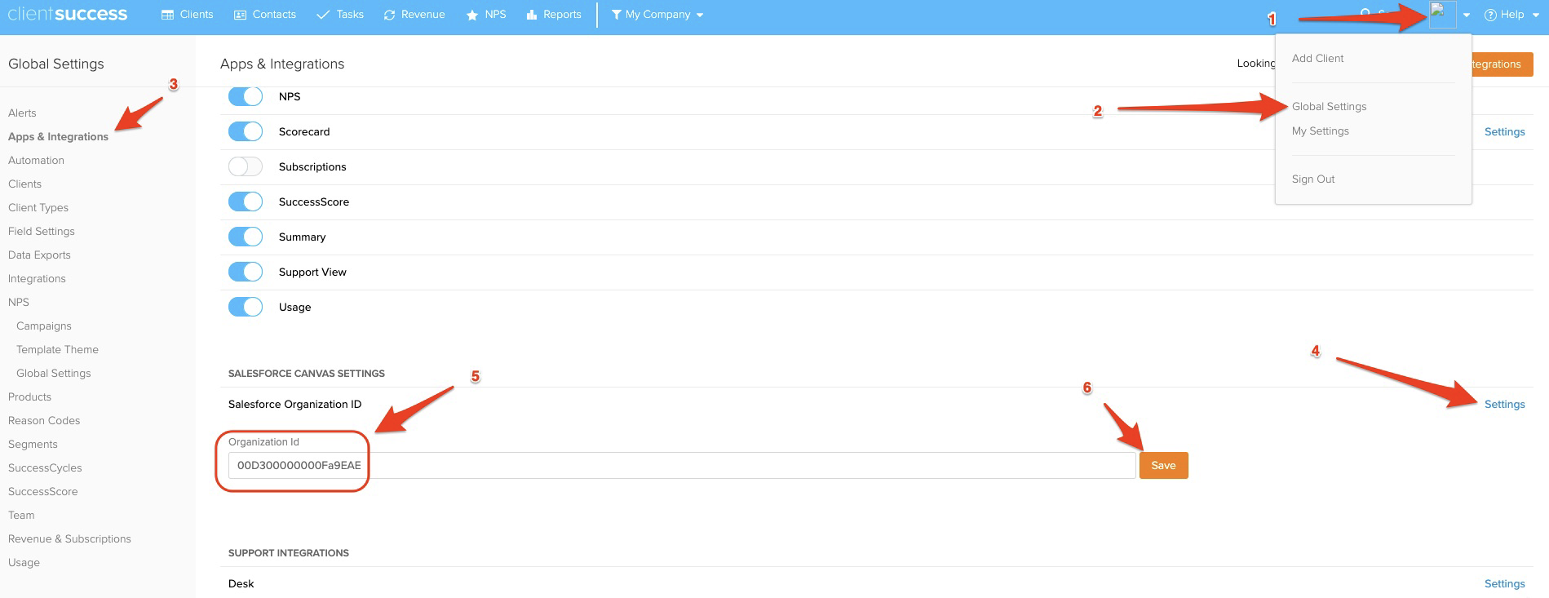The width and height of the screenshot is (1549, 598).
Task: Open Automation in the settings sidebar
Action: (x=36, y=160)
